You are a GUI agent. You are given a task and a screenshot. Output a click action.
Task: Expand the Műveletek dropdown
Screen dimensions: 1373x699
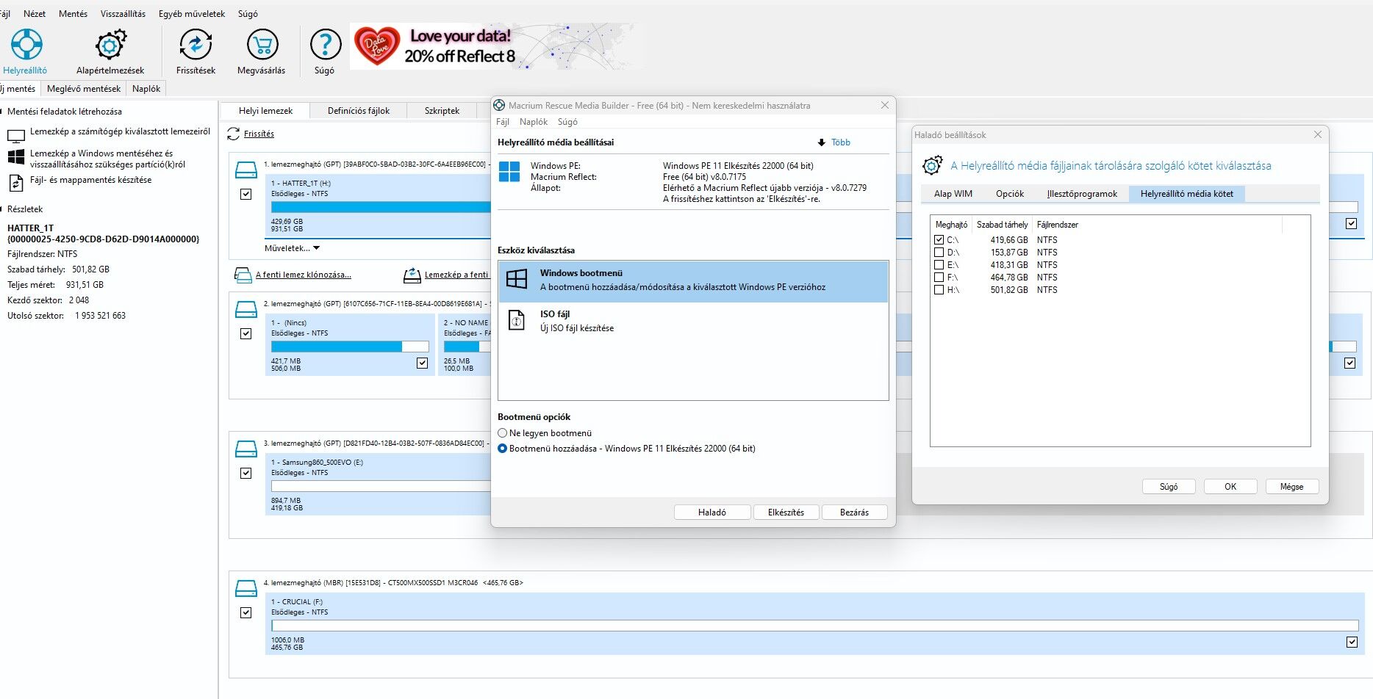tap(293, 248)
